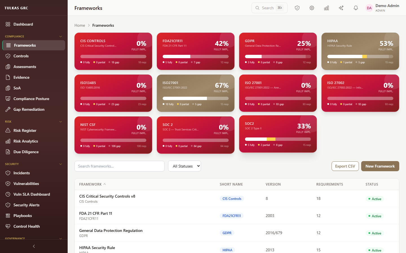Collapse the SECURITY section chevron
Viewport: 406px width, 253px height.
point(61,164)
